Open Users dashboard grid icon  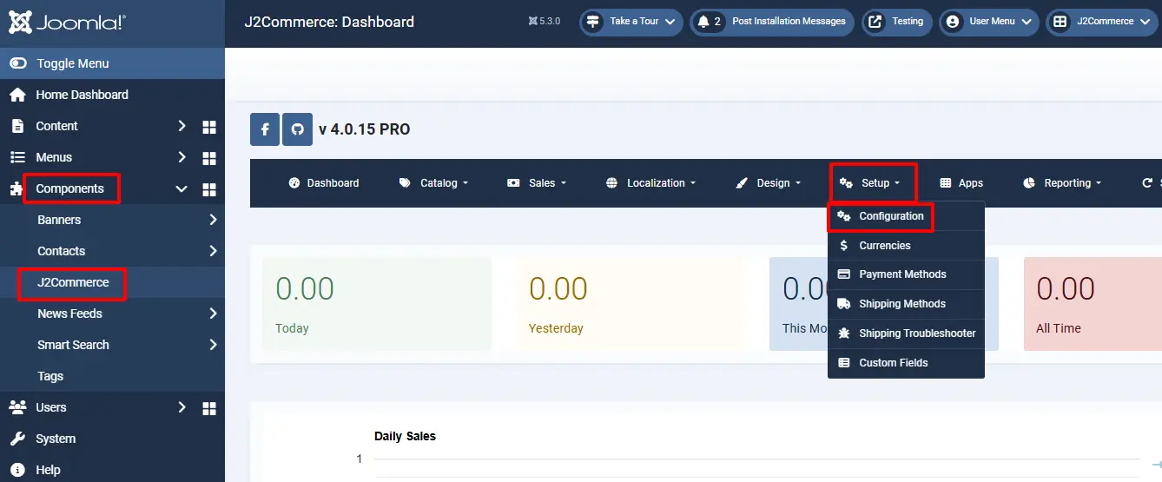[x=208, y=408]
